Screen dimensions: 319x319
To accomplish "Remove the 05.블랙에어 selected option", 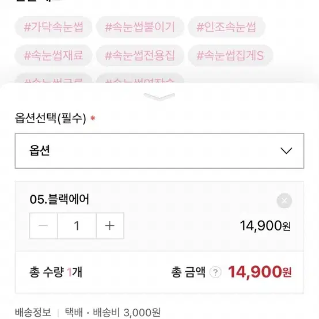I will [284, 200].
